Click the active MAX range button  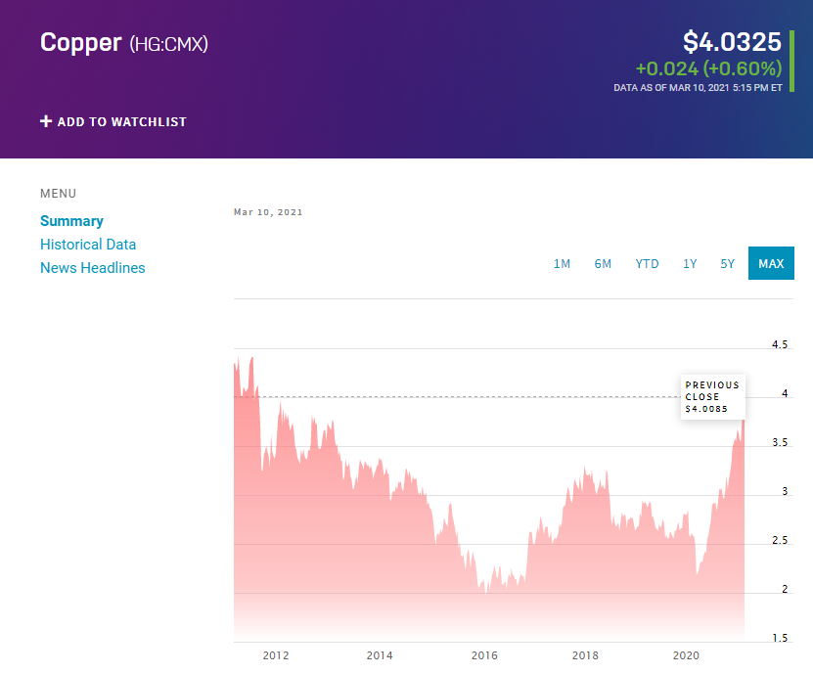pos(771,263)
